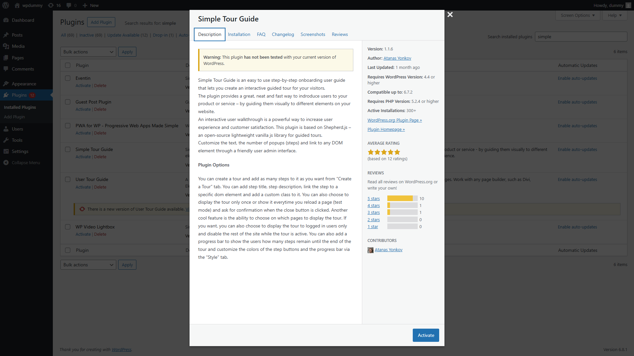Switch to the Description tab

tap(210, 34)
